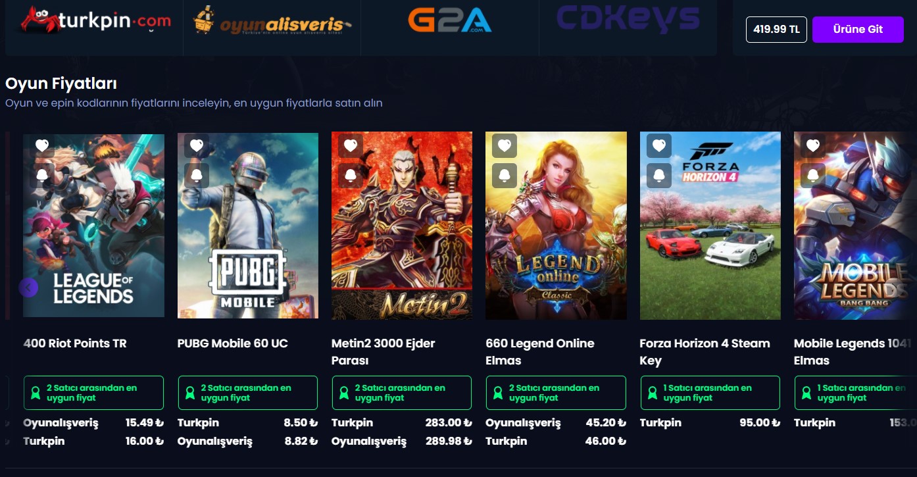Screen dimensions: 917x477
Task: Toggle heart favorite on Legend Online card
Action: tap(505, 145)
